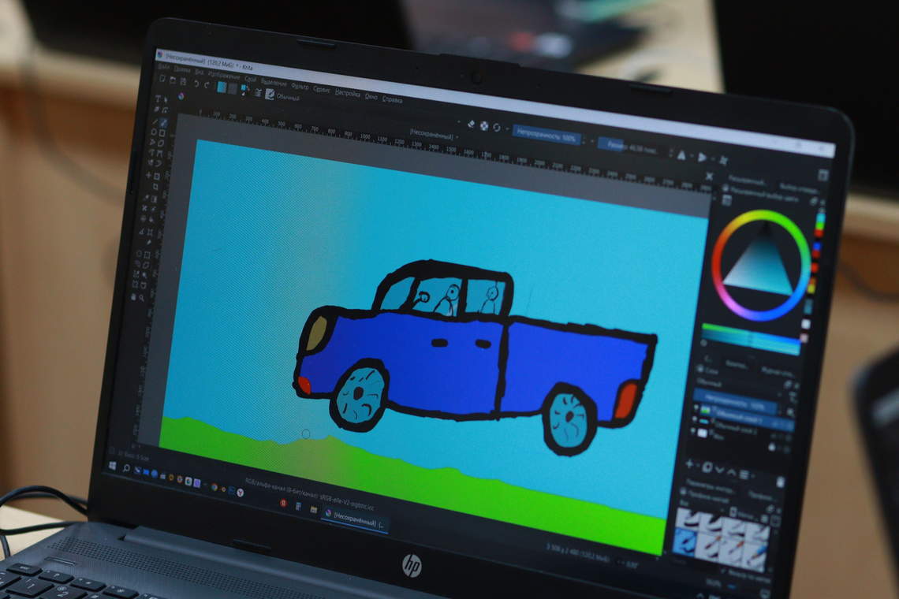Screen dimensions: 899x599
Task: Open the Windows Start menu
Action: (x=112, y=465)
